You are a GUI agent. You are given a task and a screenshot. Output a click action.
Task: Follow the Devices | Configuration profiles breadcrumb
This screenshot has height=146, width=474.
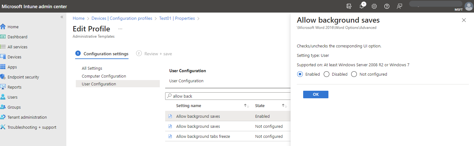[x=122, y=18]
